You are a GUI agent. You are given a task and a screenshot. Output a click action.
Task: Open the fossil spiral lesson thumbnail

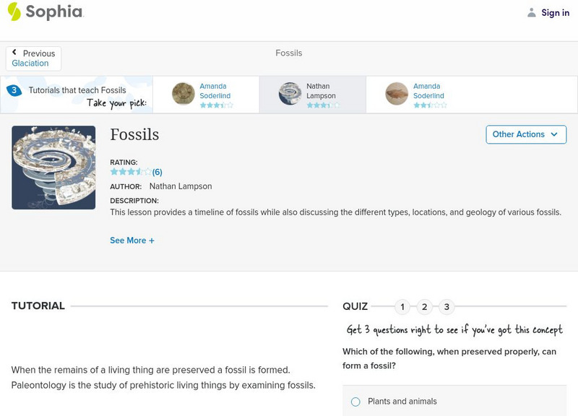pyautogui.click(x=51, y=167)
